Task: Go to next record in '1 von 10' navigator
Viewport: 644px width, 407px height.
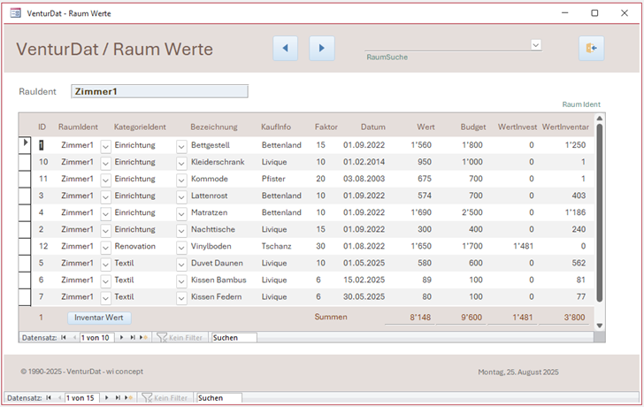Action: (x=123, y=337)
